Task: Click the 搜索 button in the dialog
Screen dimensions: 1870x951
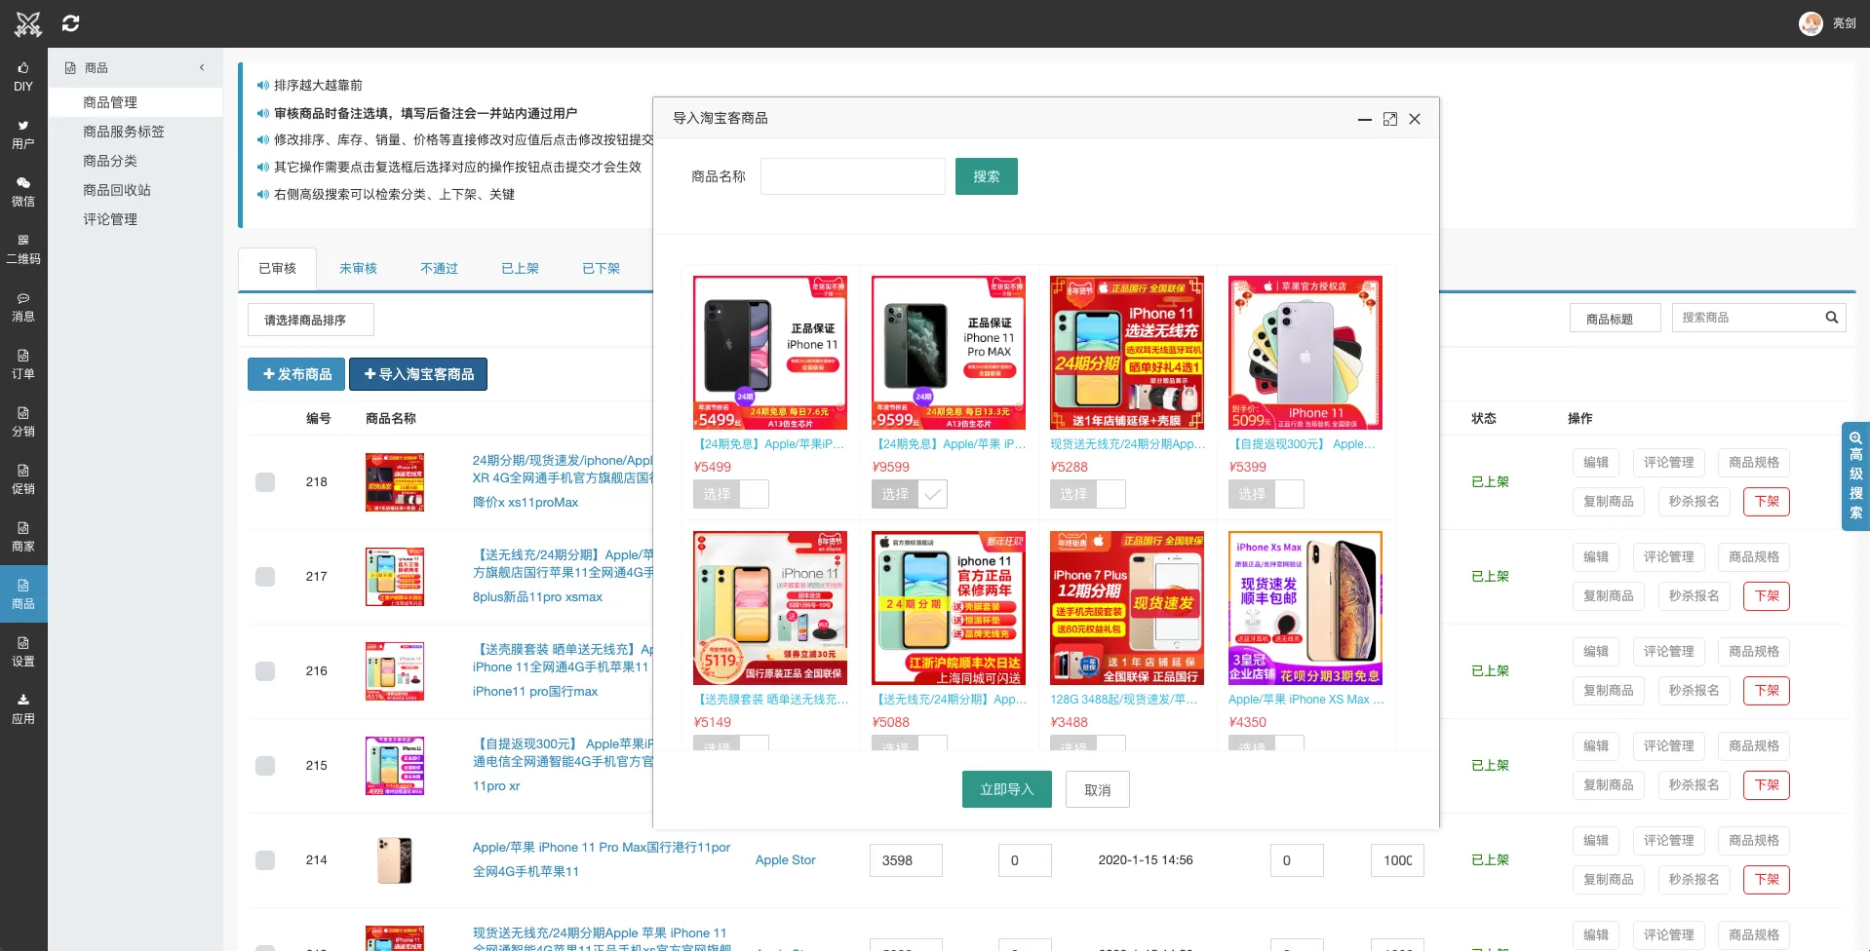Action: tap(986, 176)
